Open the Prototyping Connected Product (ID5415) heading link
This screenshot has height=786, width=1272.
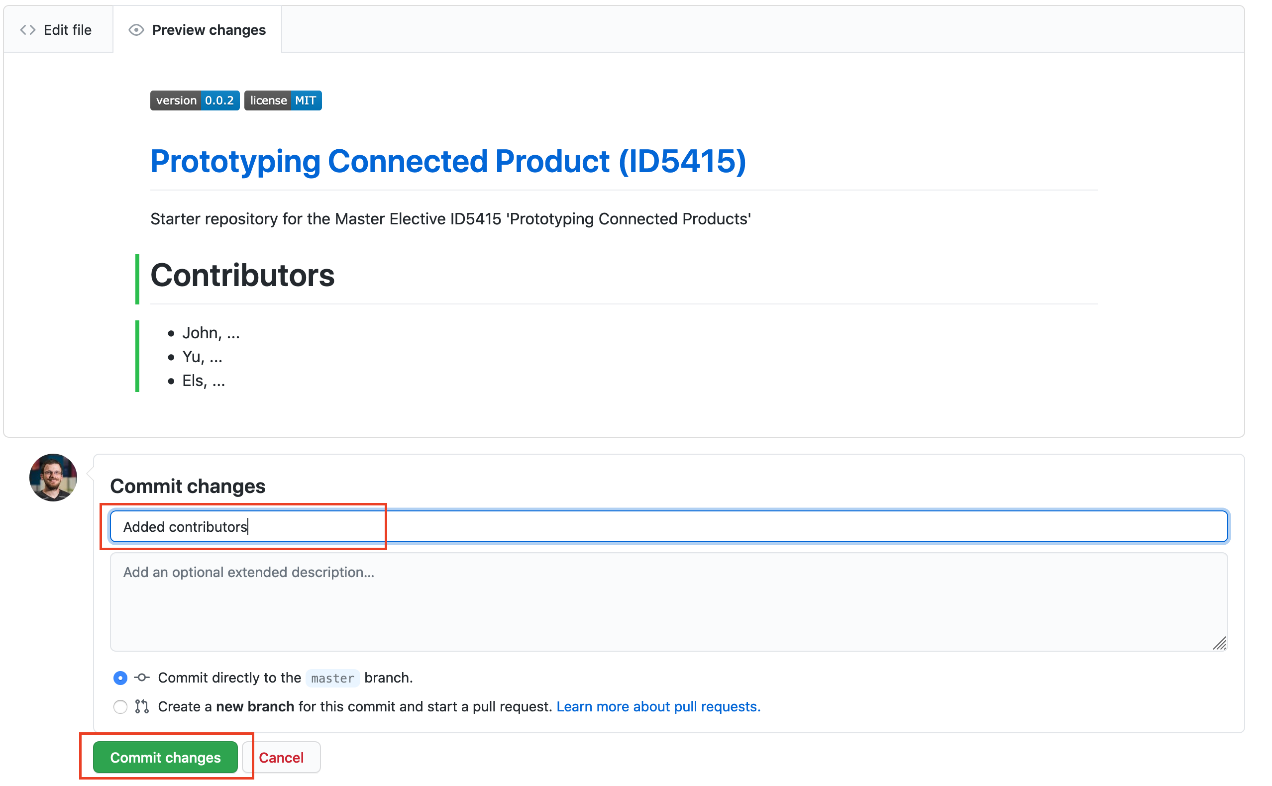click(x=448, y=161)
